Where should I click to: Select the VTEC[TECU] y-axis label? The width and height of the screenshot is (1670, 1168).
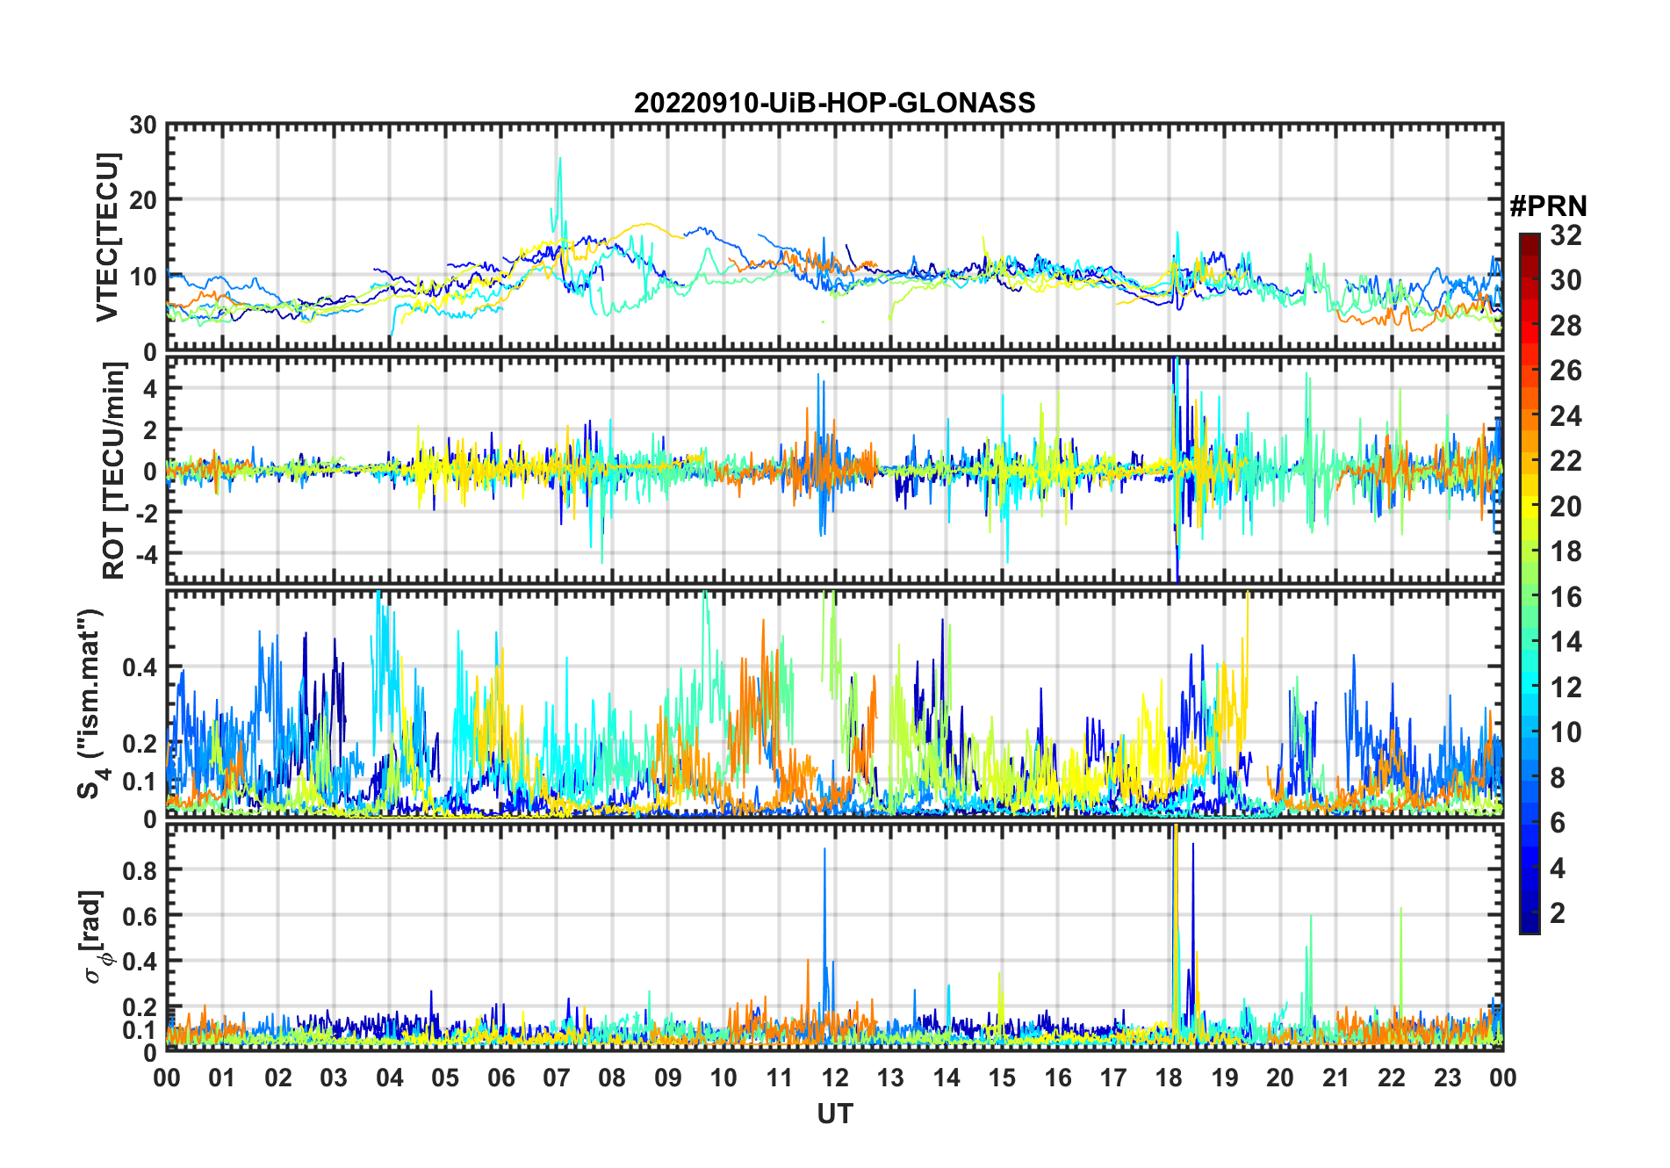pyautogui.click(x=107, y=237)
